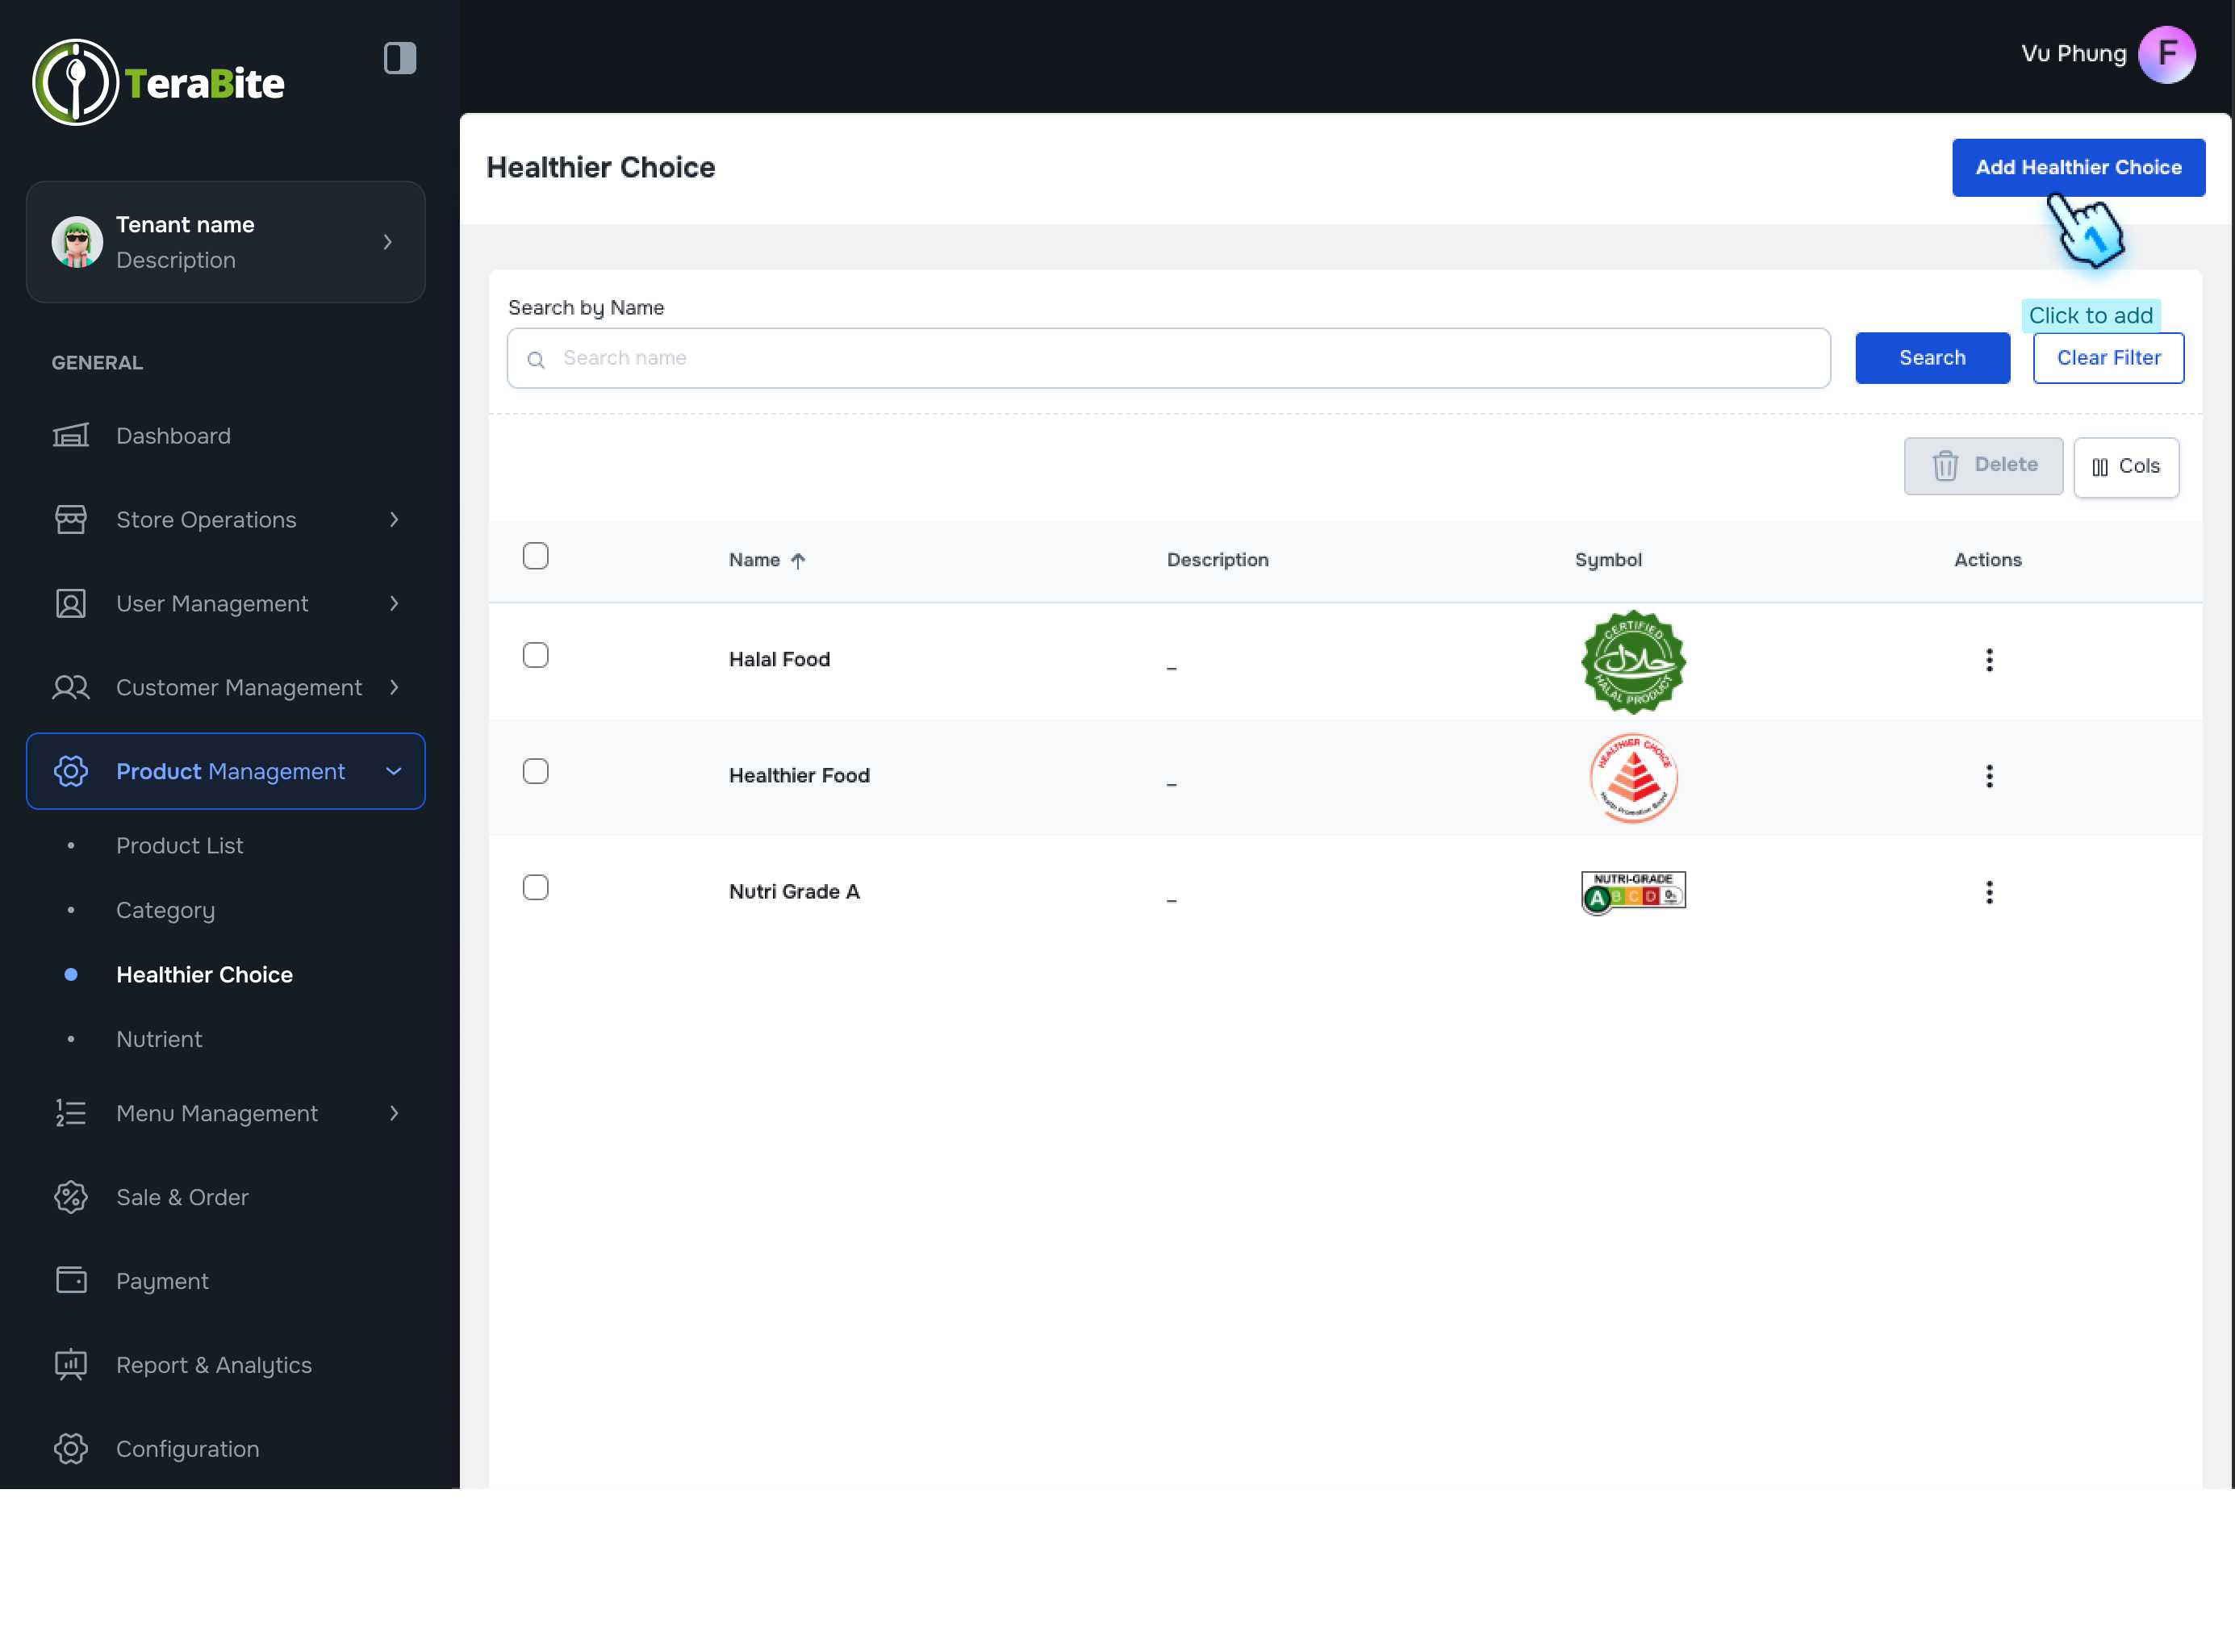The width and height of the screenshot is (2235, 1652).
Task: Open actions menu for Halal Food
Action: (1988, 660)
